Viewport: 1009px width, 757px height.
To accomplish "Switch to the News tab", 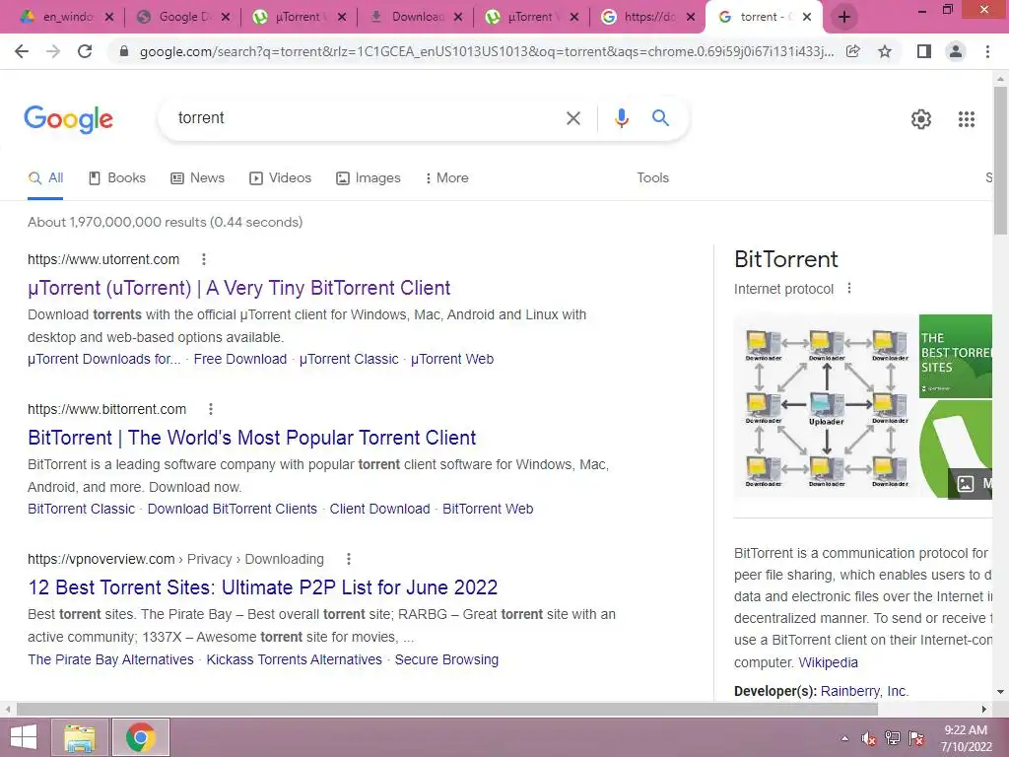I will pyautogui.click(x=197, y=178).
